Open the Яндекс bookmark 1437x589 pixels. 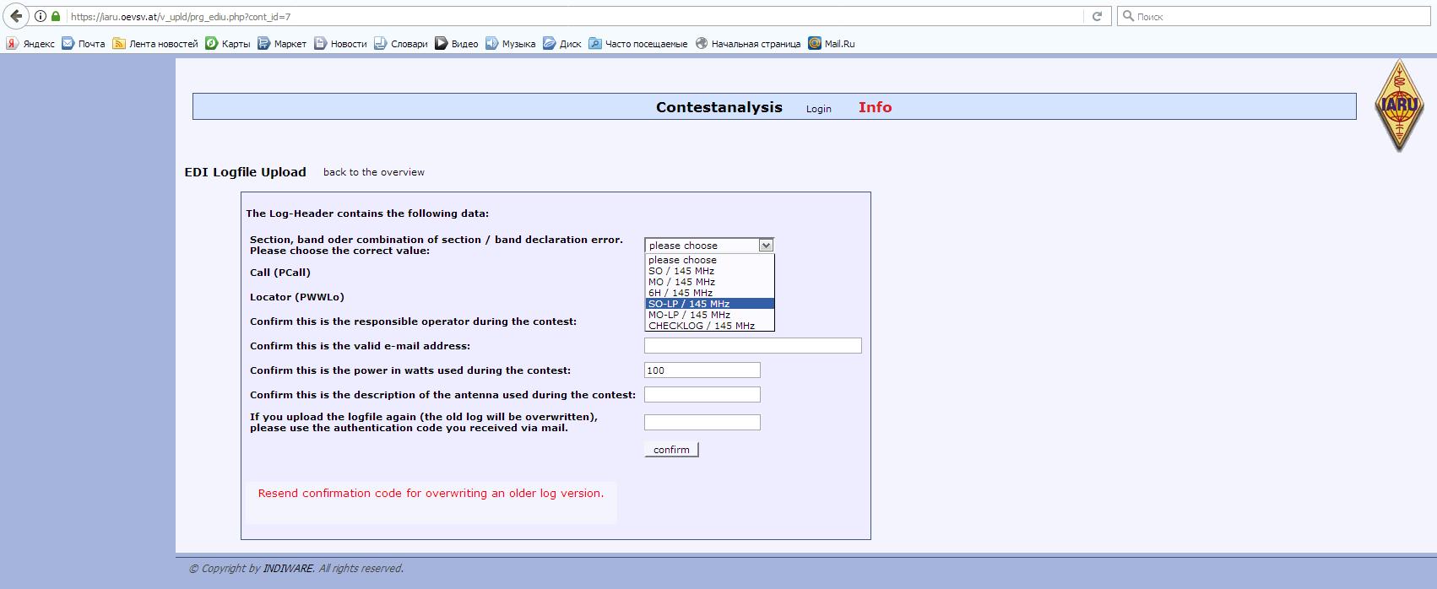pyautogui.click(x=30, y=44)
